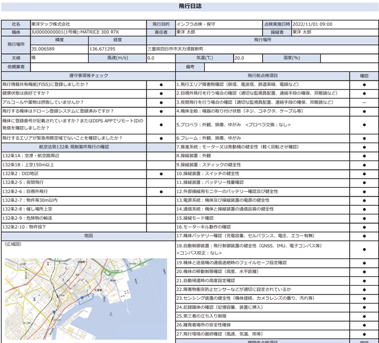
Task: Toggle the 緊急用務空域 confirmation check mark
Action: point(161,138)
